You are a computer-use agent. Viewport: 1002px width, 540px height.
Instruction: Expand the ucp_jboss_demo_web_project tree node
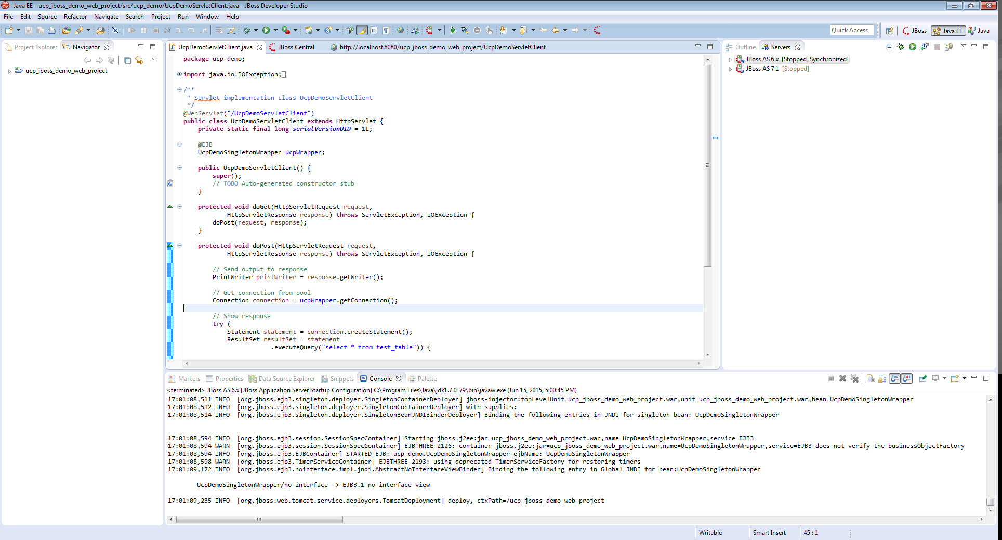coord(9,71)
